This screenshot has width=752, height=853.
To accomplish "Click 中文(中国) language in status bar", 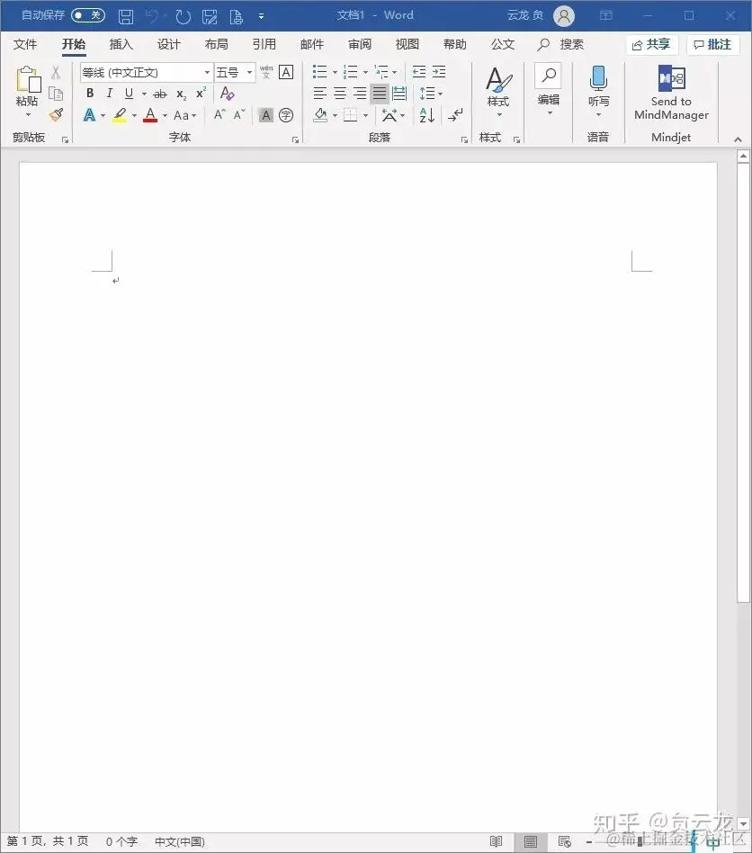I will (x=180, y=841).
